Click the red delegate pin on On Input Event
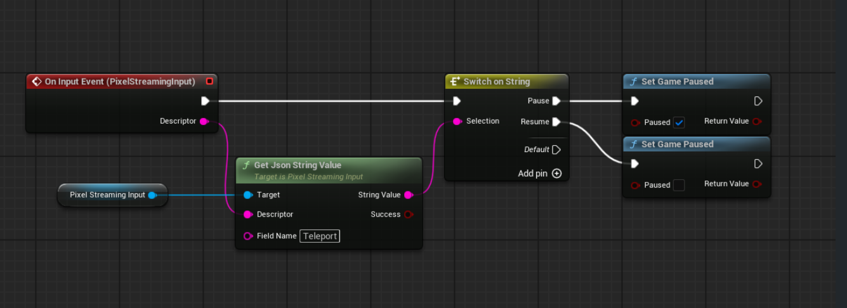The height and width of the screenshot is (308, 847). tap(209, 82)
